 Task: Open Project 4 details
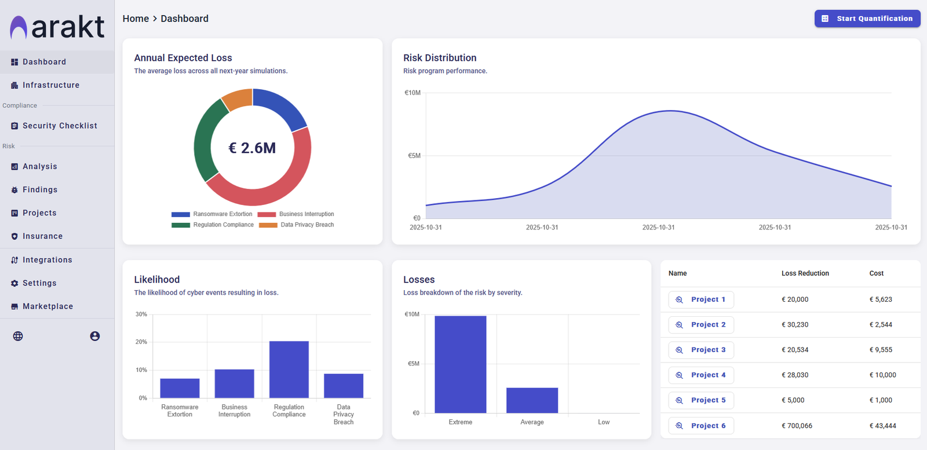point(701,375)
